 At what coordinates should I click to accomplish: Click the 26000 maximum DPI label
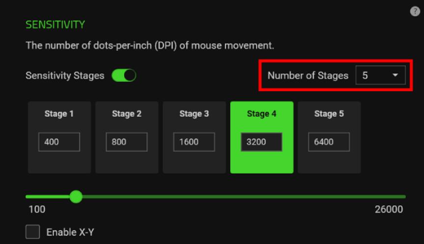[389, 210]
